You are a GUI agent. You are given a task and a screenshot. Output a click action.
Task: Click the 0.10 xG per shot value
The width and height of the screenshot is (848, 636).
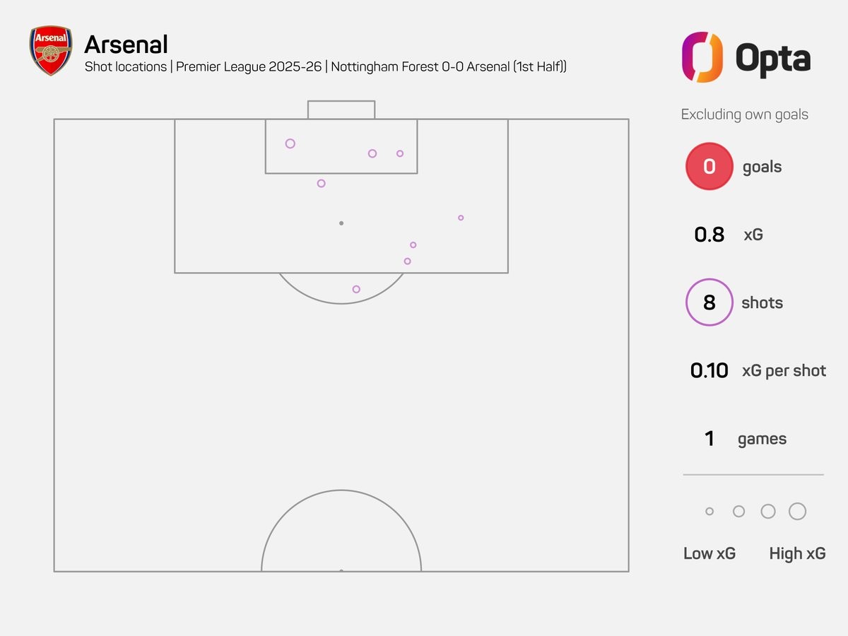point(709,370)
